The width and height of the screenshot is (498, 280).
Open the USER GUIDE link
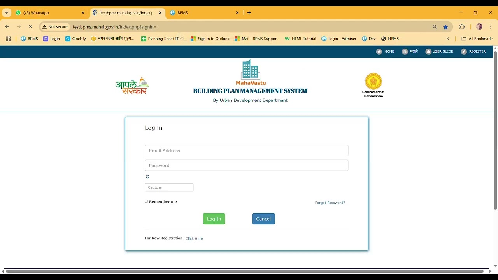click(439, 51)
